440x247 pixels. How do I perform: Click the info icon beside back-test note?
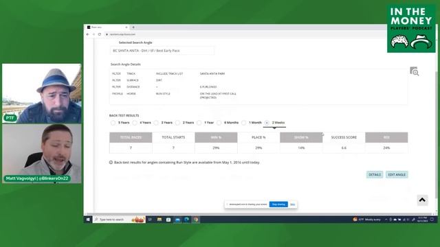click(111, 163)
